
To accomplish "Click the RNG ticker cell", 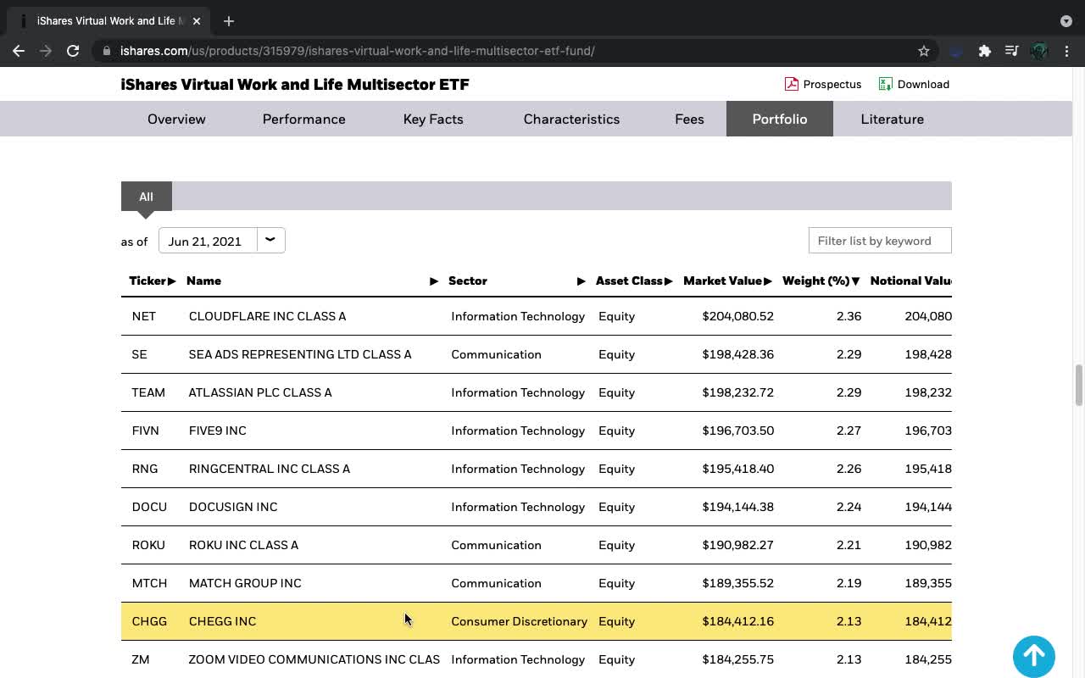I will click(x=145, y=469).
